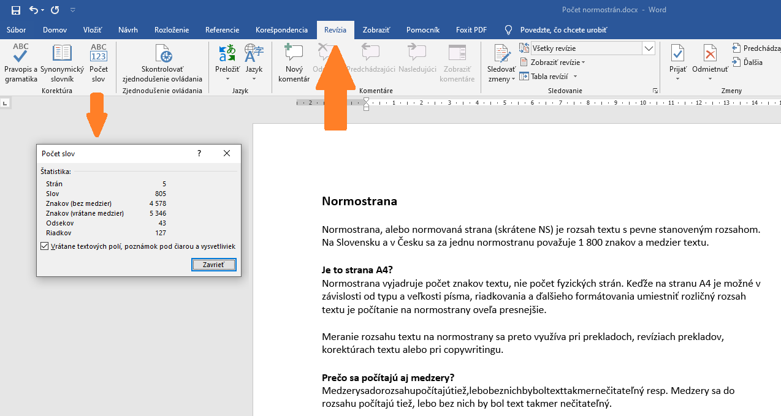Click Skontrolovať zjednodušenie ovládania icon
This screenshot has height=416, width=781.
(162, 63)
